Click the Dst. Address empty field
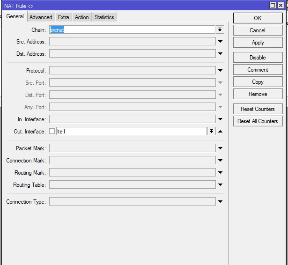The height and width of the screenshot is (265, 288). click(132, 53)
